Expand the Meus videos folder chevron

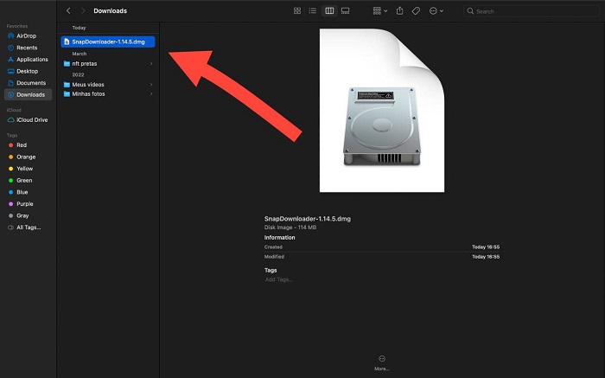click(151, 85)
